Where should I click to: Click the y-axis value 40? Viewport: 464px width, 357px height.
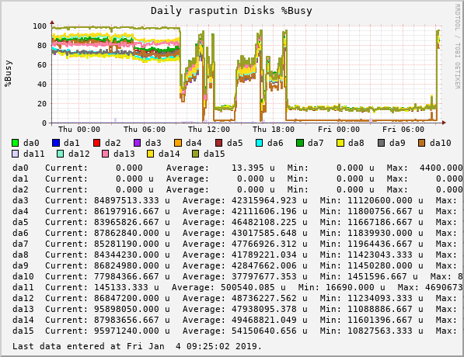(42, 85)
